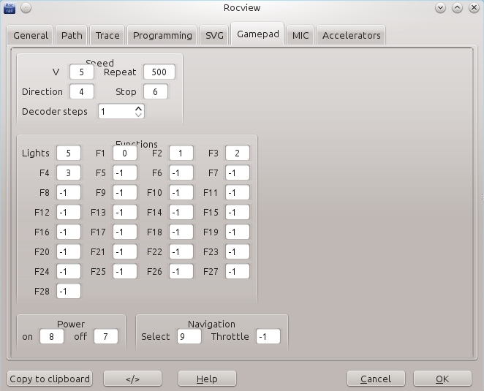This screenshot has width=484, height=391.
Task: Open the Programming tab
Action: pos(162,35)
